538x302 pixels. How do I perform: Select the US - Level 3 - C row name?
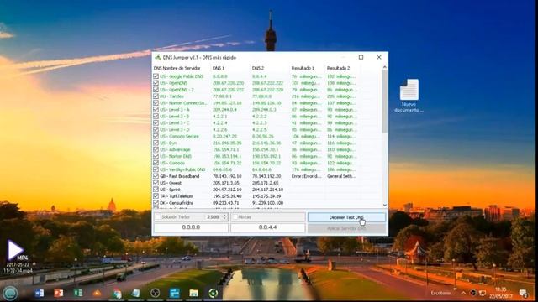pyautogui.click(x=174, y=123)
